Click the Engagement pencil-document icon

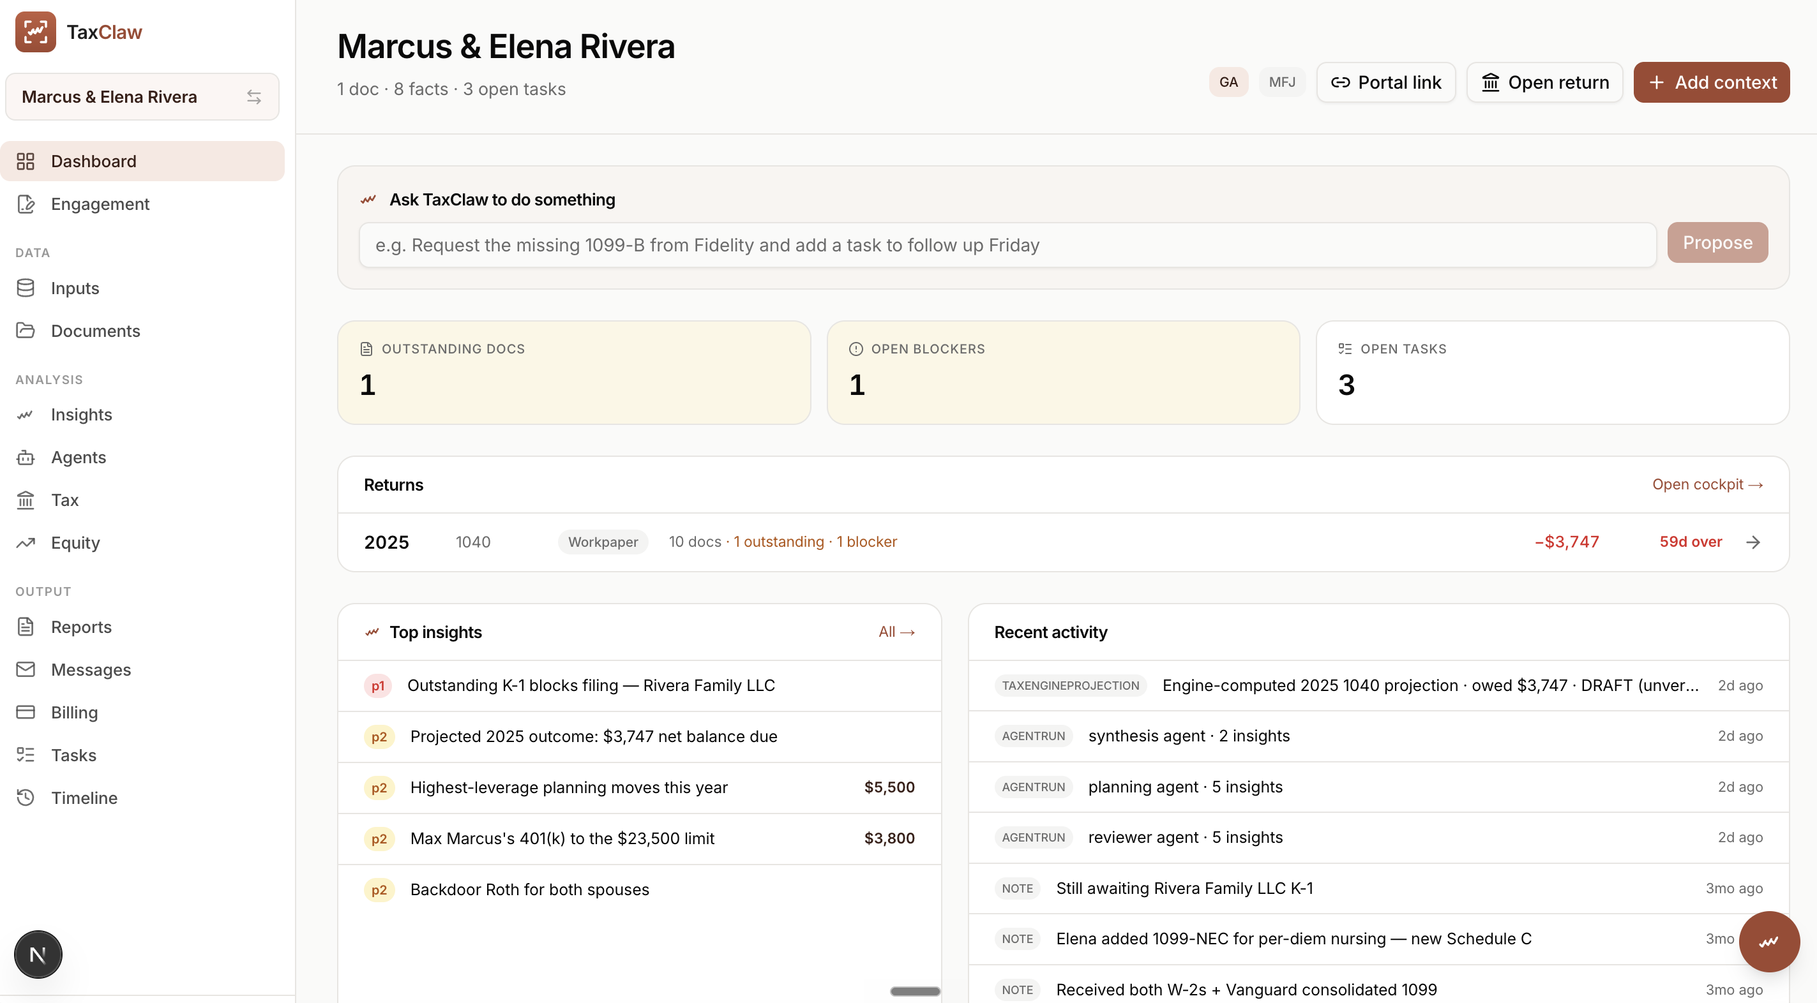point(26,204)
